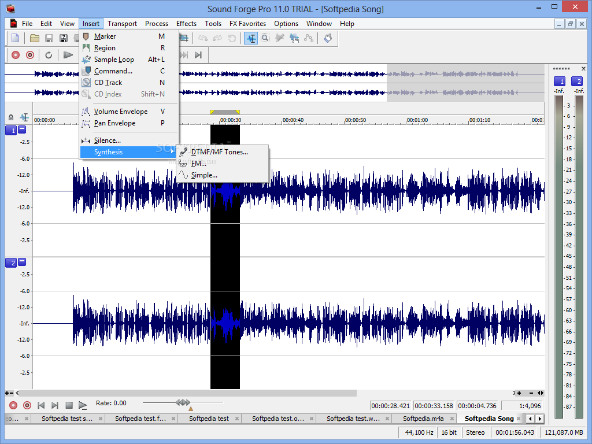Click the Record button in top transport toolbar

16,55
